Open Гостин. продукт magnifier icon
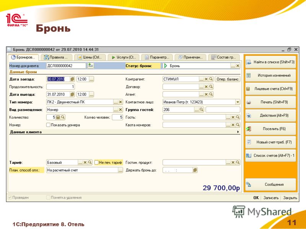 pyautogui.click(x=238, y=162)
